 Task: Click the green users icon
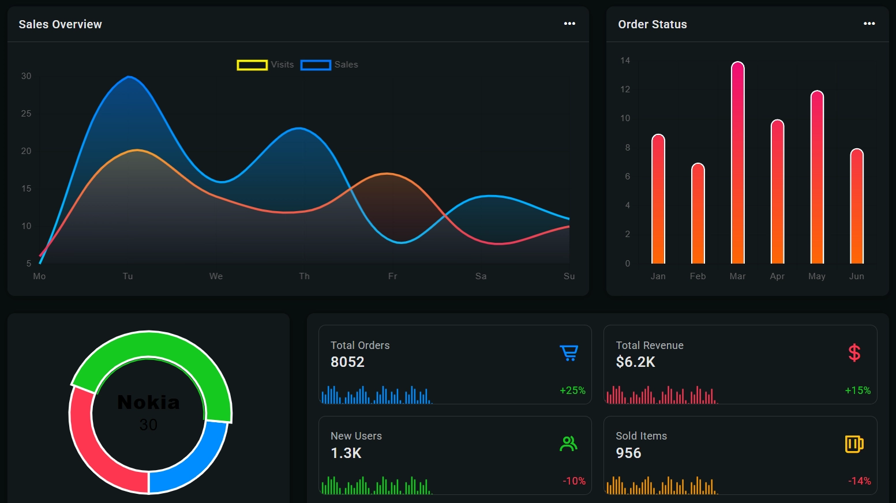pyautogui.click(x=568, y=444)
